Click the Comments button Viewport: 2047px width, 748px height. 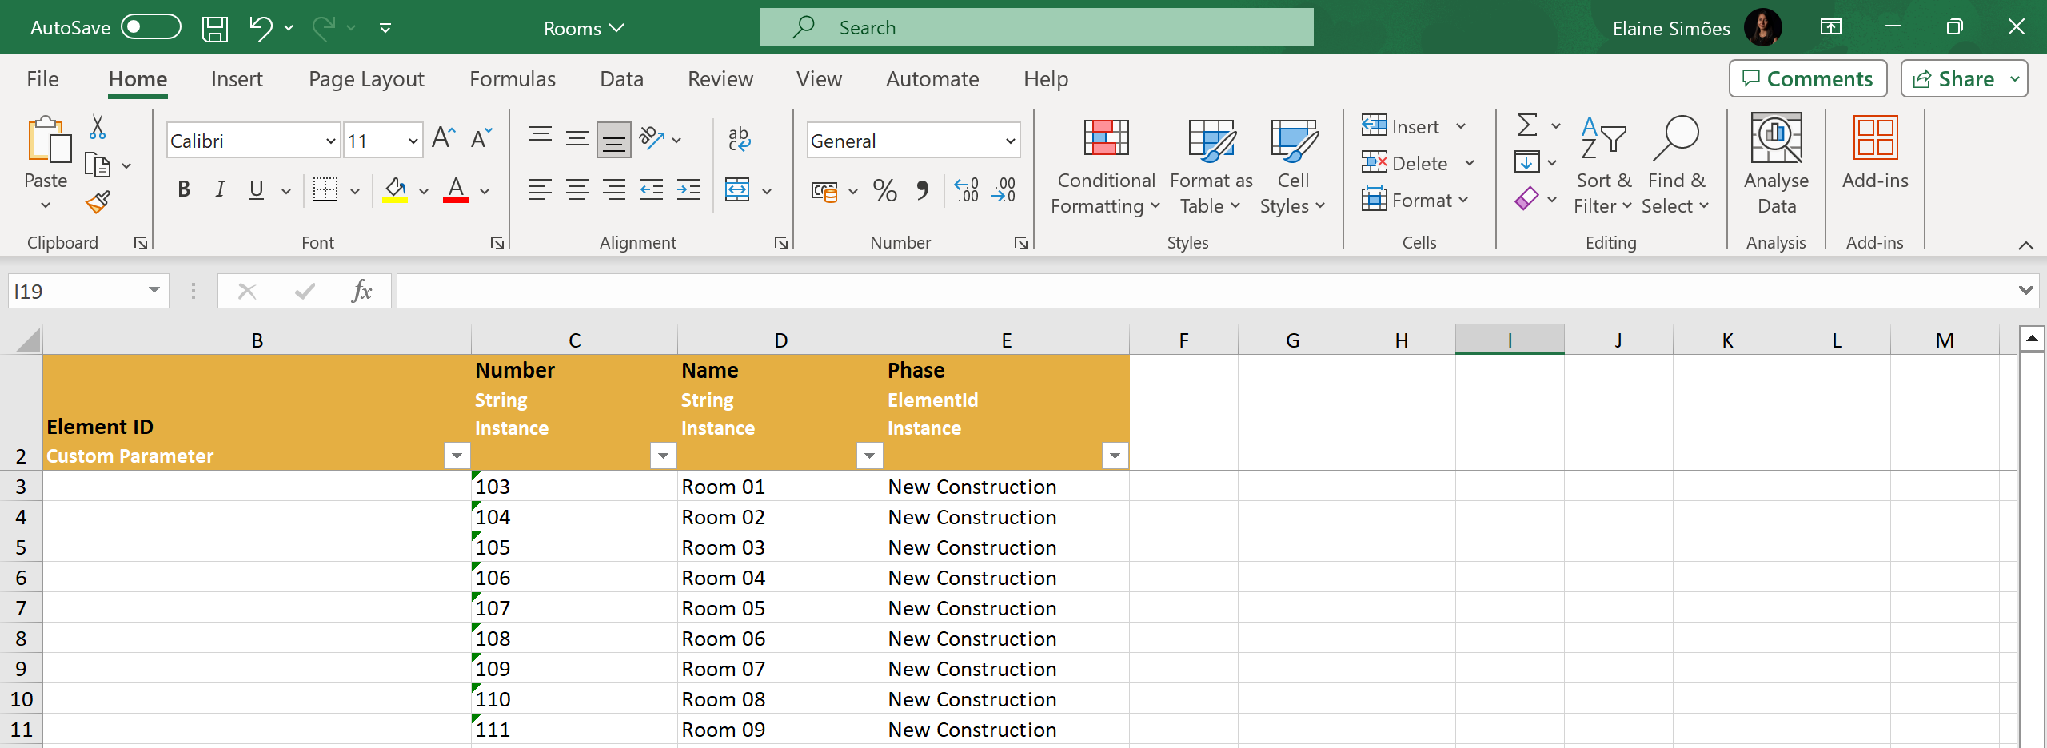click(1807, 79)
